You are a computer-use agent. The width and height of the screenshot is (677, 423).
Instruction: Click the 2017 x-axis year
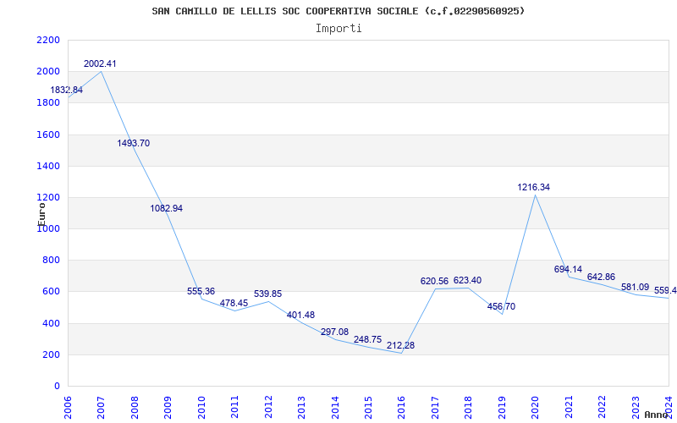[x=435, y=408]
